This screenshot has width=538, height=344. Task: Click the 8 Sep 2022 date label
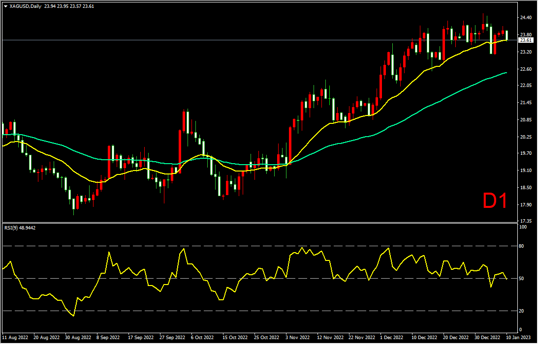click(x=108, y=337)
